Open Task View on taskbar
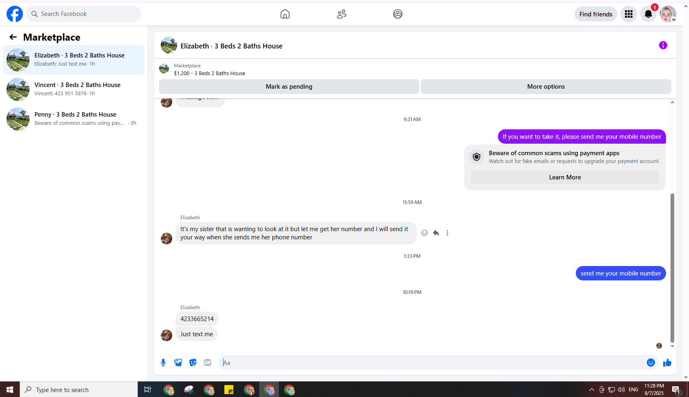The height and width of the screenshot is (397, 689). click(148, 390)
